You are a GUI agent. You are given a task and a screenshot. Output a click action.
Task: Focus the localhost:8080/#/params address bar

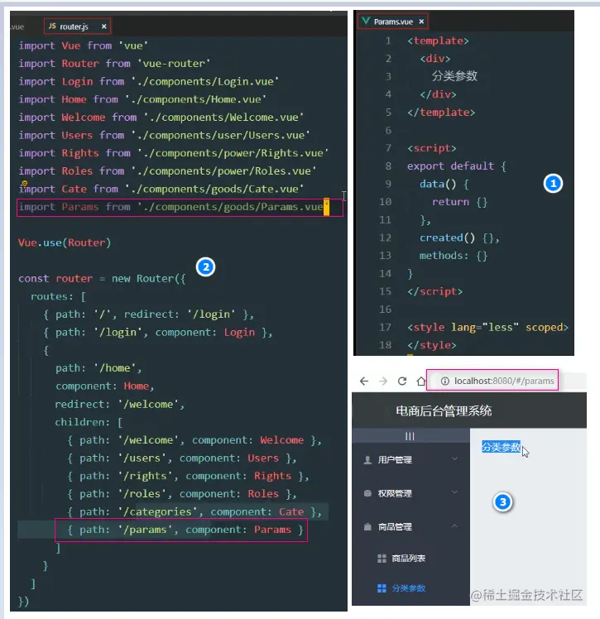pos(492,380)
